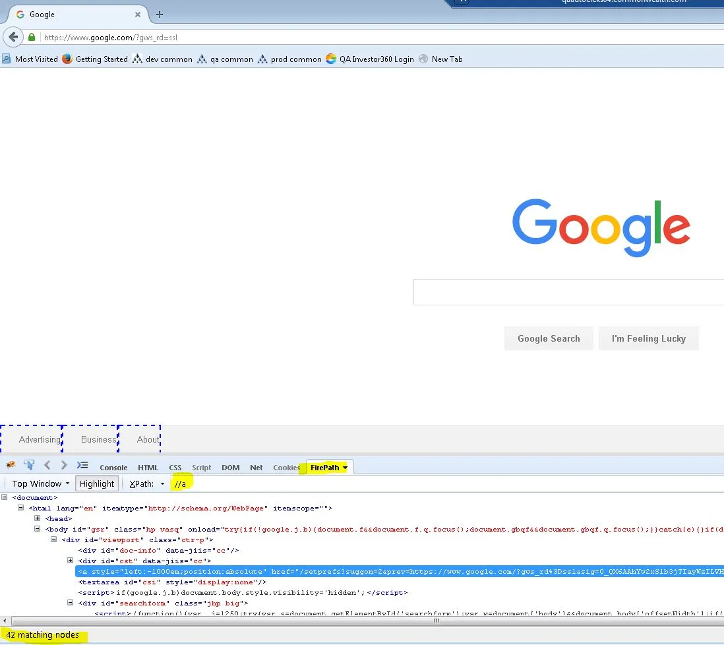Open QA Investor360 Login bookmark
This screenshot has height=645, width=724.
(370, 59)
